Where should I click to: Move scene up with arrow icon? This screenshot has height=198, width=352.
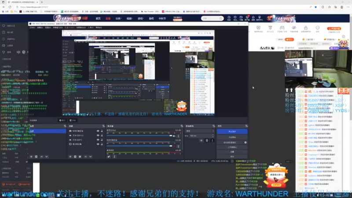(x=41, y=157)
